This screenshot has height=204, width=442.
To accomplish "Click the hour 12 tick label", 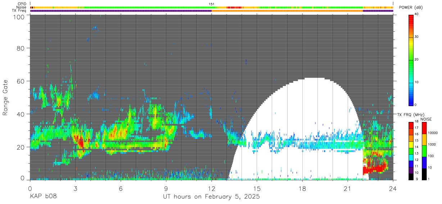I will [212, 189].
